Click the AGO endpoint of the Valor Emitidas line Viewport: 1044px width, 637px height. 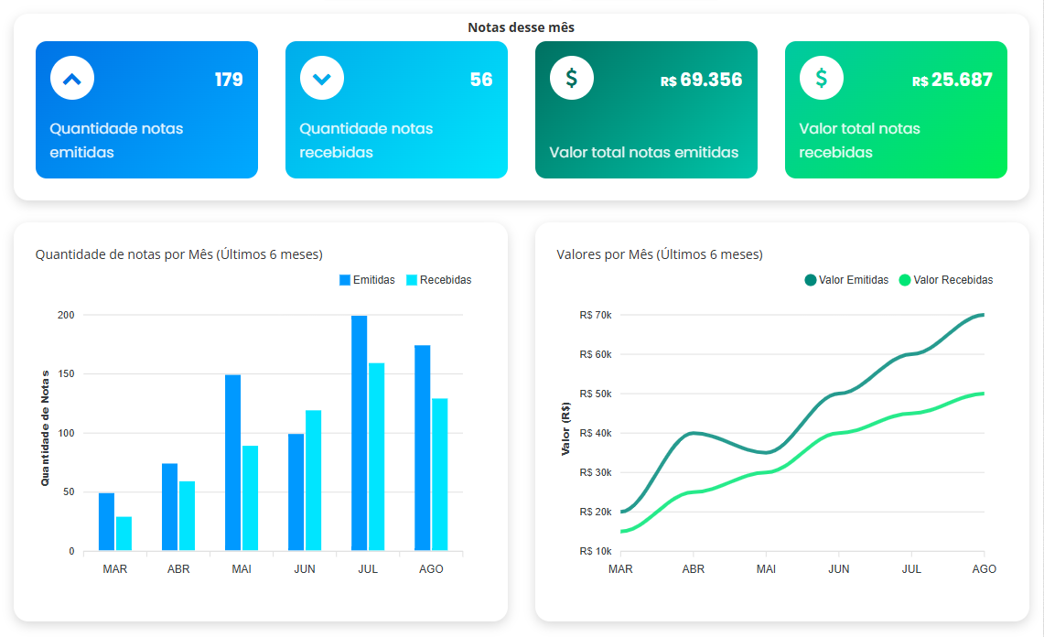[984, 315]
